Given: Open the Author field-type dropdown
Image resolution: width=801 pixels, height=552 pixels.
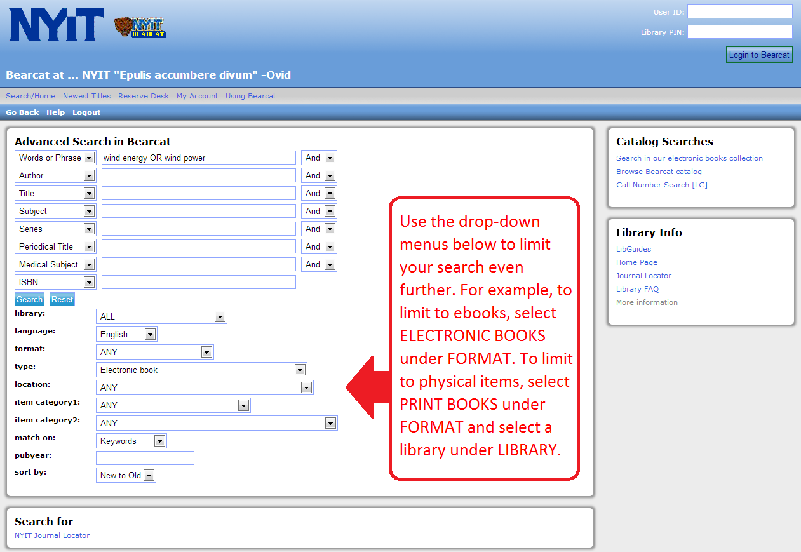Looking at the screenshot, I should (55, 175).
